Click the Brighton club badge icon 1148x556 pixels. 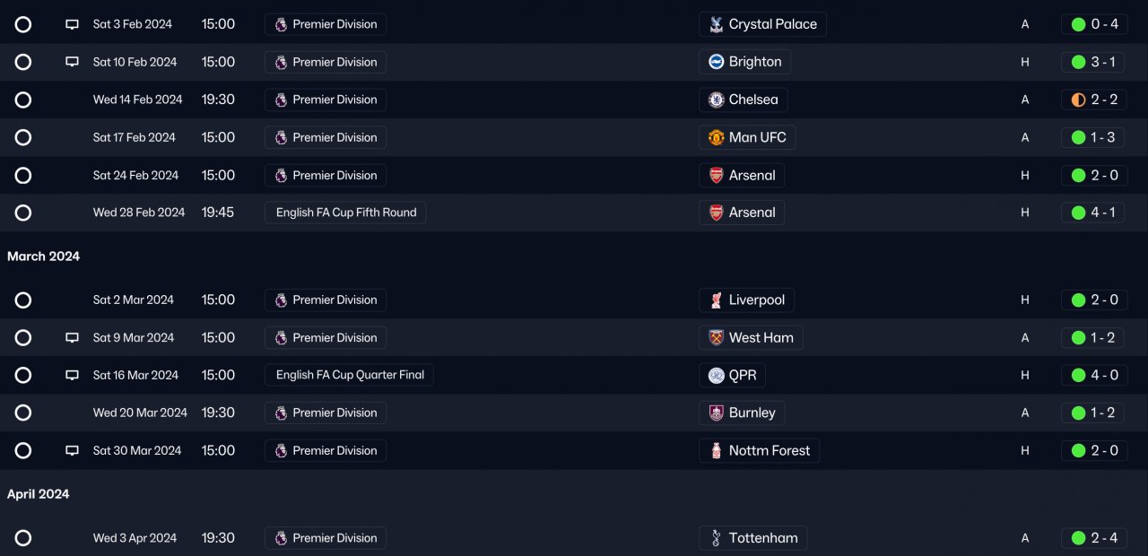pos(716,62)
